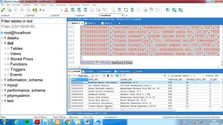Check the row checkbox for 0334010003
223x125 pixels.
[69, 88]
